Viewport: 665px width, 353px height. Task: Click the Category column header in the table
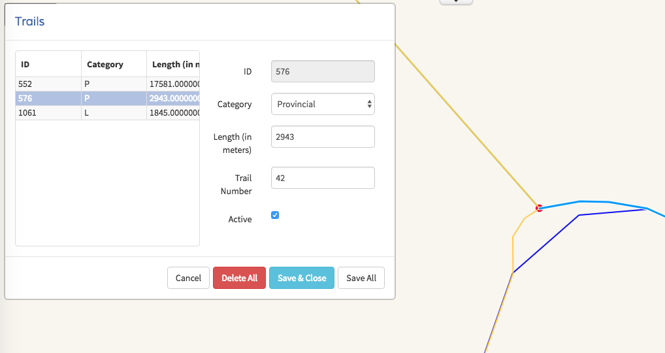tap(114, 64)
